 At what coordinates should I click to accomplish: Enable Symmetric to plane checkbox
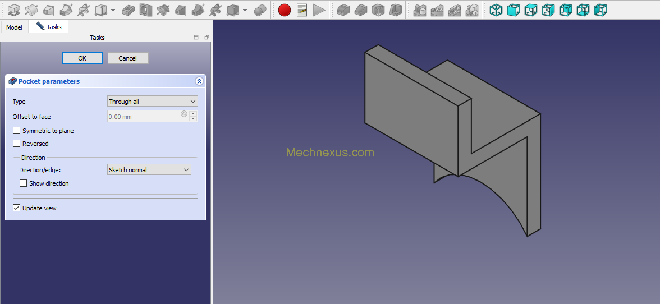pos(16,131)
